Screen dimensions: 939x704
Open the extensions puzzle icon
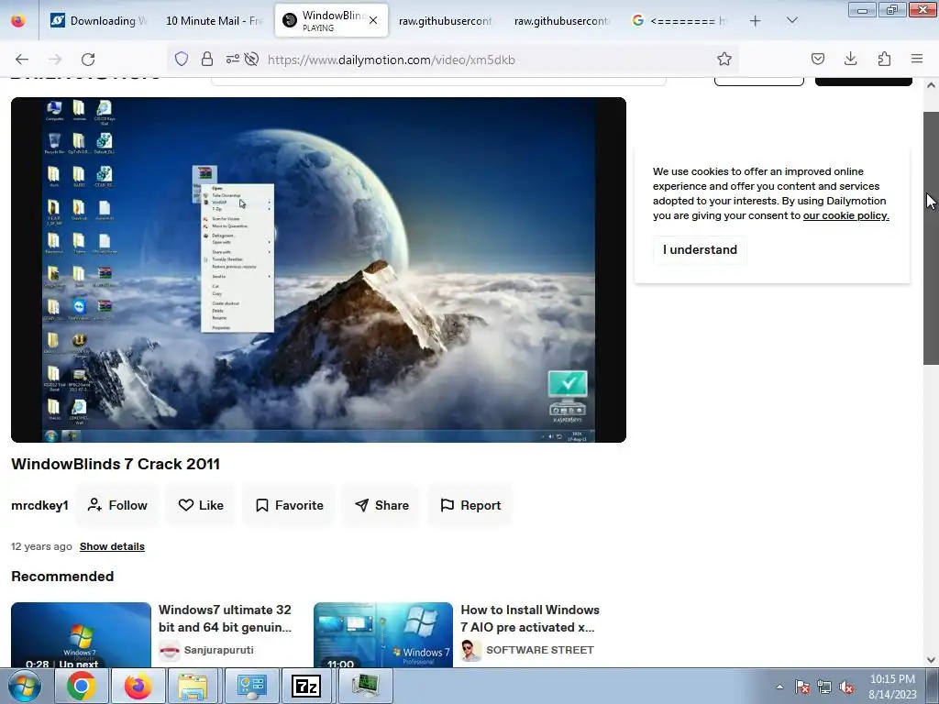point(884,59)
